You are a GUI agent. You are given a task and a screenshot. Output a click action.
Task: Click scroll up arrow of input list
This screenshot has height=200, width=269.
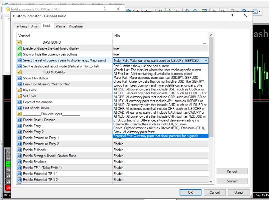pos(211,35)
